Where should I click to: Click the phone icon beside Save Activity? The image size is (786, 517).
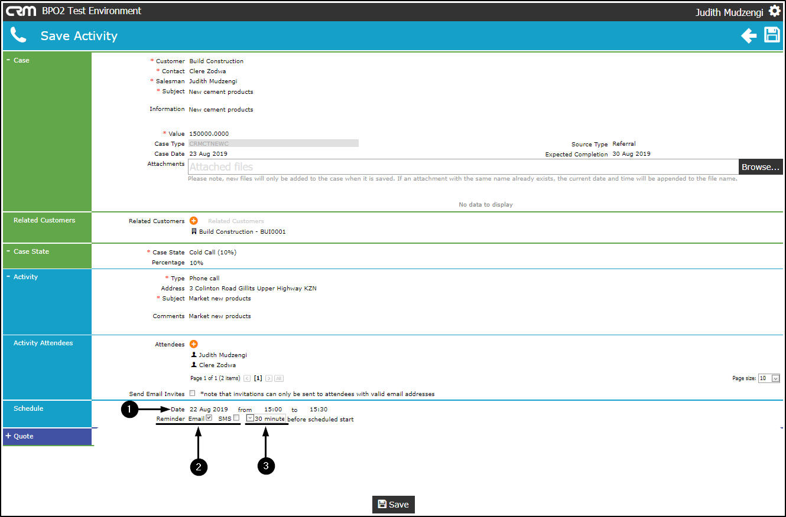18,35
